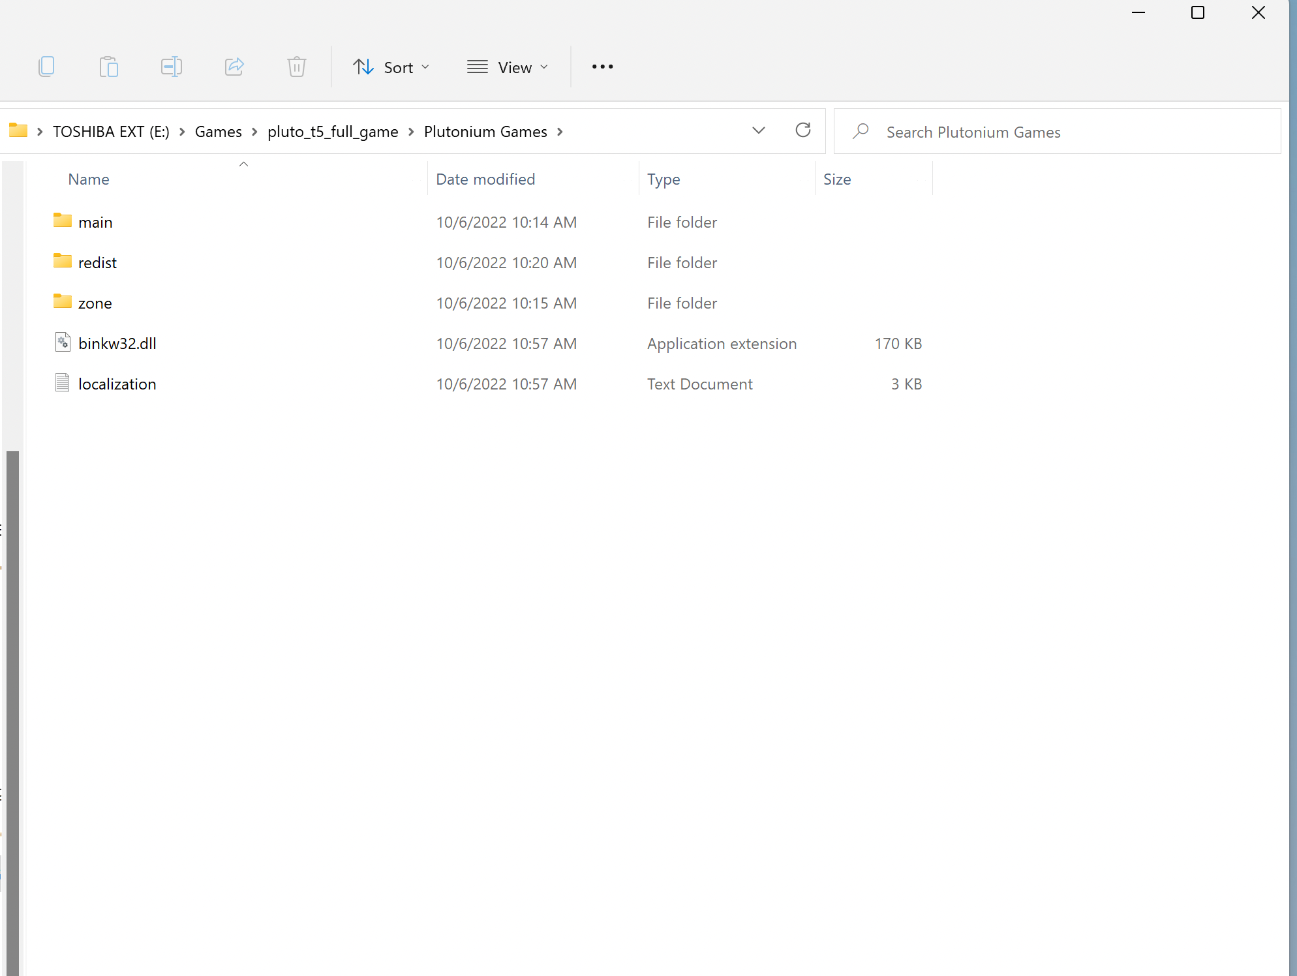The width and height of the screenshot is (1297, 976).
Task: Click the 170 KB size cell
Action: (x=898, y=344)
